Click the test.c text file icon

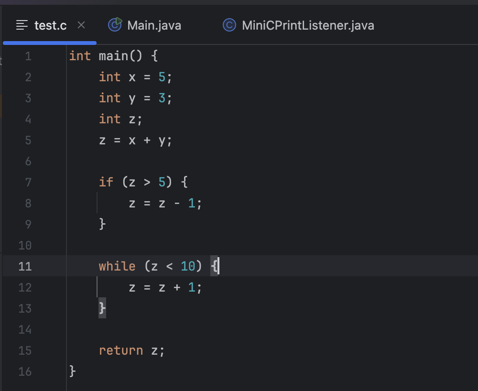(22, 25)
